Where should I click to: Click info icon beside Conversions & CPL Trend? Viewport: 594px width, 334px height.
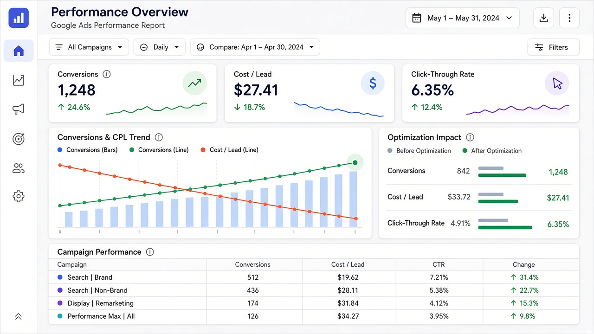coord(159,137)
